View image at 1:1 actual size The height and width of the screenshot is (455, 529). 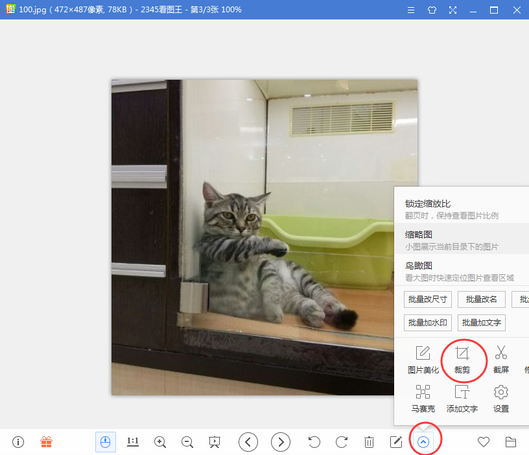point(133,442)
